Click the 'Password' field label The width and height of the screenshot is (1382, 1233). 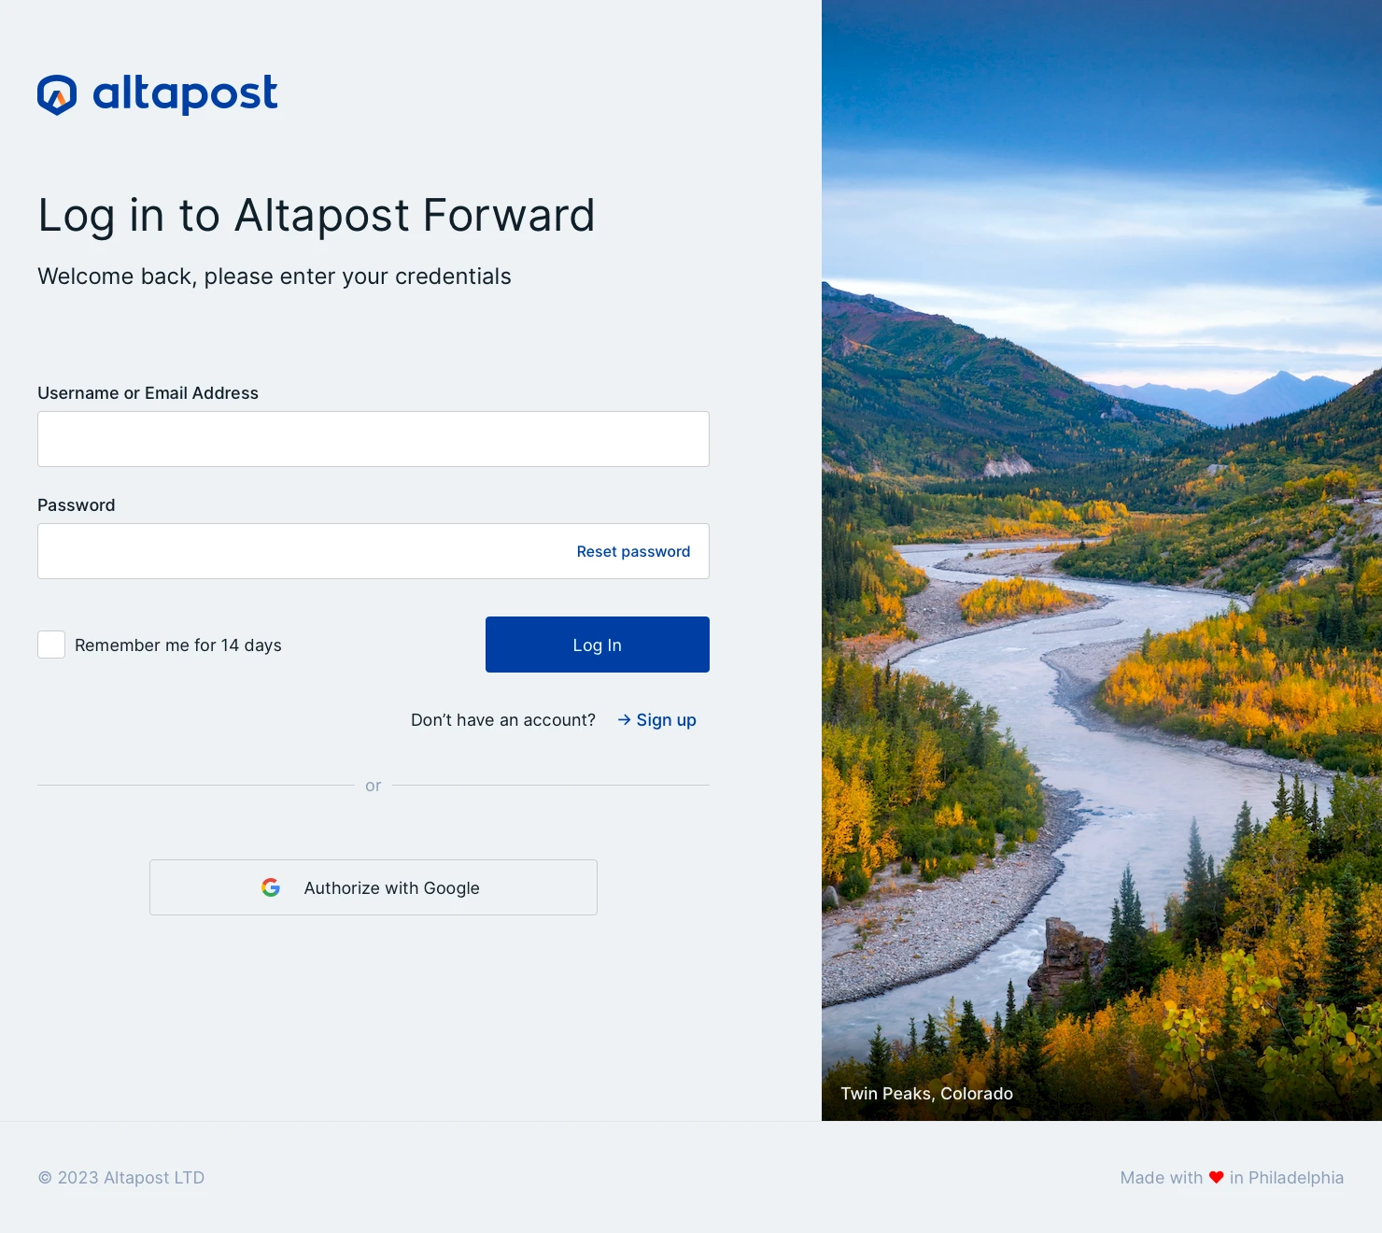coord(77,505)
